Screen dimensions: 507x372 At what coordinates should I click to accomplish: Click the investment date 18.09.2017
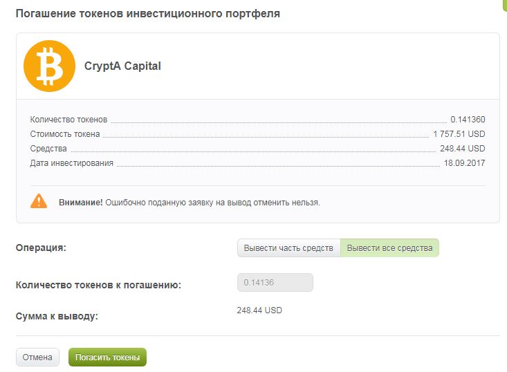tap(464, 163)
